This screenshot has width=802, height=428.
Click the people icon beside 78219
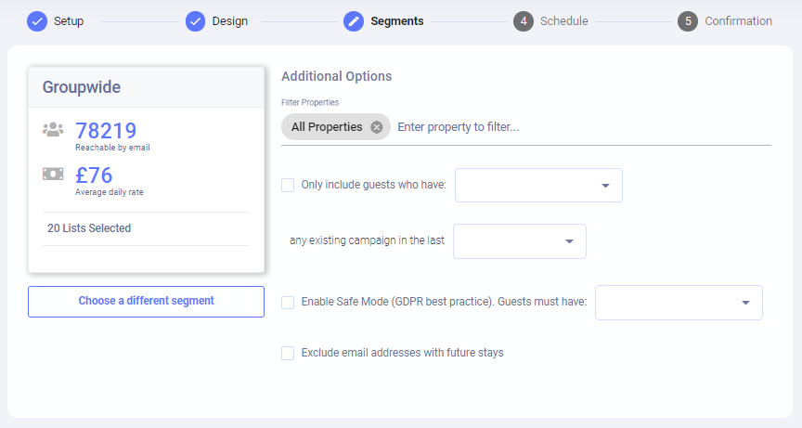click(x=54, y=130)
